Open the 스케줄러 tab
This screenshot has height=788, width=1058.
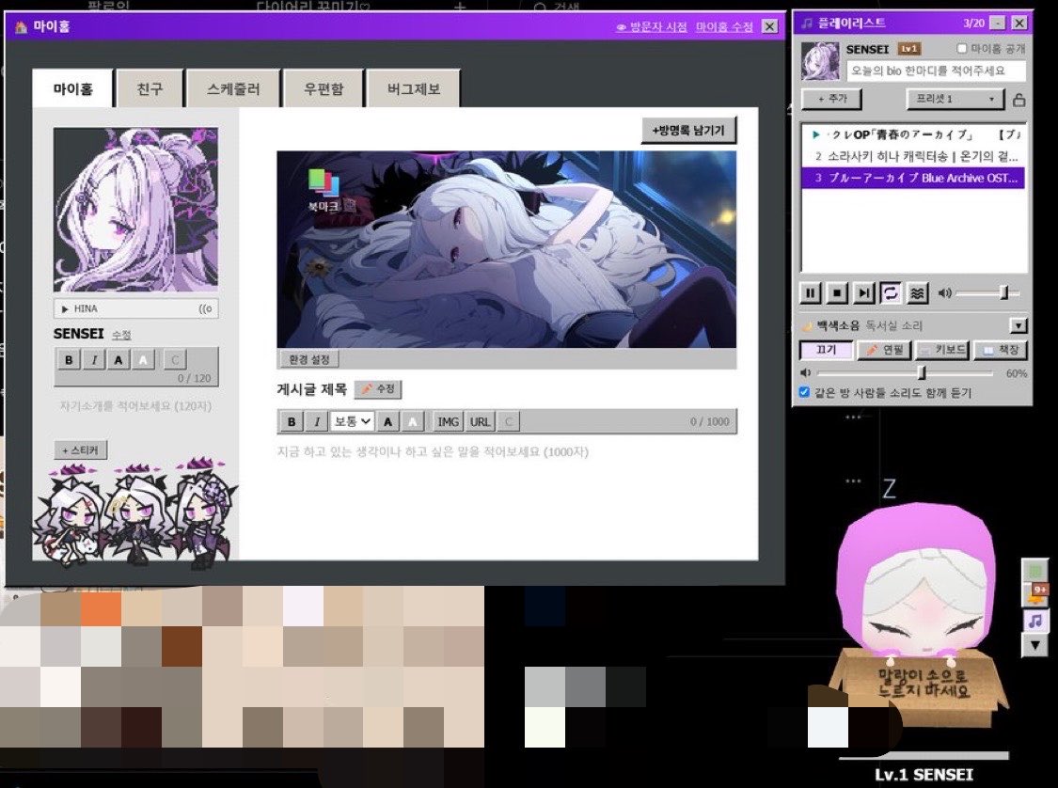[233, 88]
